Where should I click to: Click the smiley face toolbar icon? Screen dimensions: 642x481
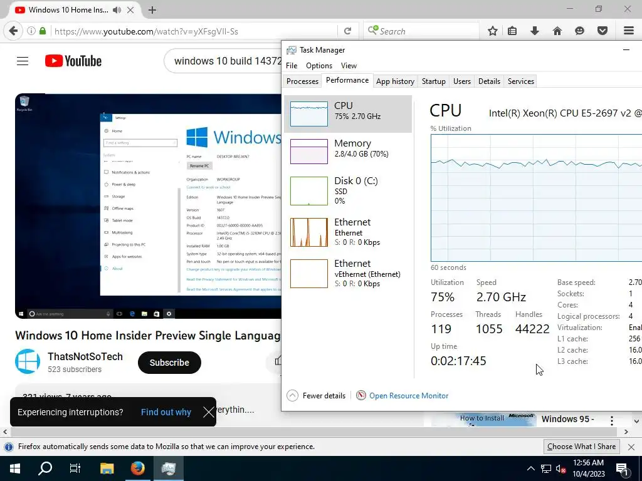(x=579, y=31)
